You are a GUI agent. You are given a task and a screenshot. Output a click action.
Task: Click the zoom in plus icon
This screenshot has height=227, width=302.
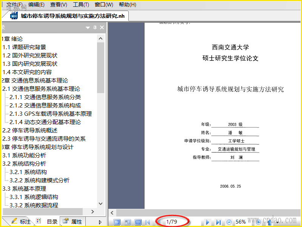pos(258,222)
